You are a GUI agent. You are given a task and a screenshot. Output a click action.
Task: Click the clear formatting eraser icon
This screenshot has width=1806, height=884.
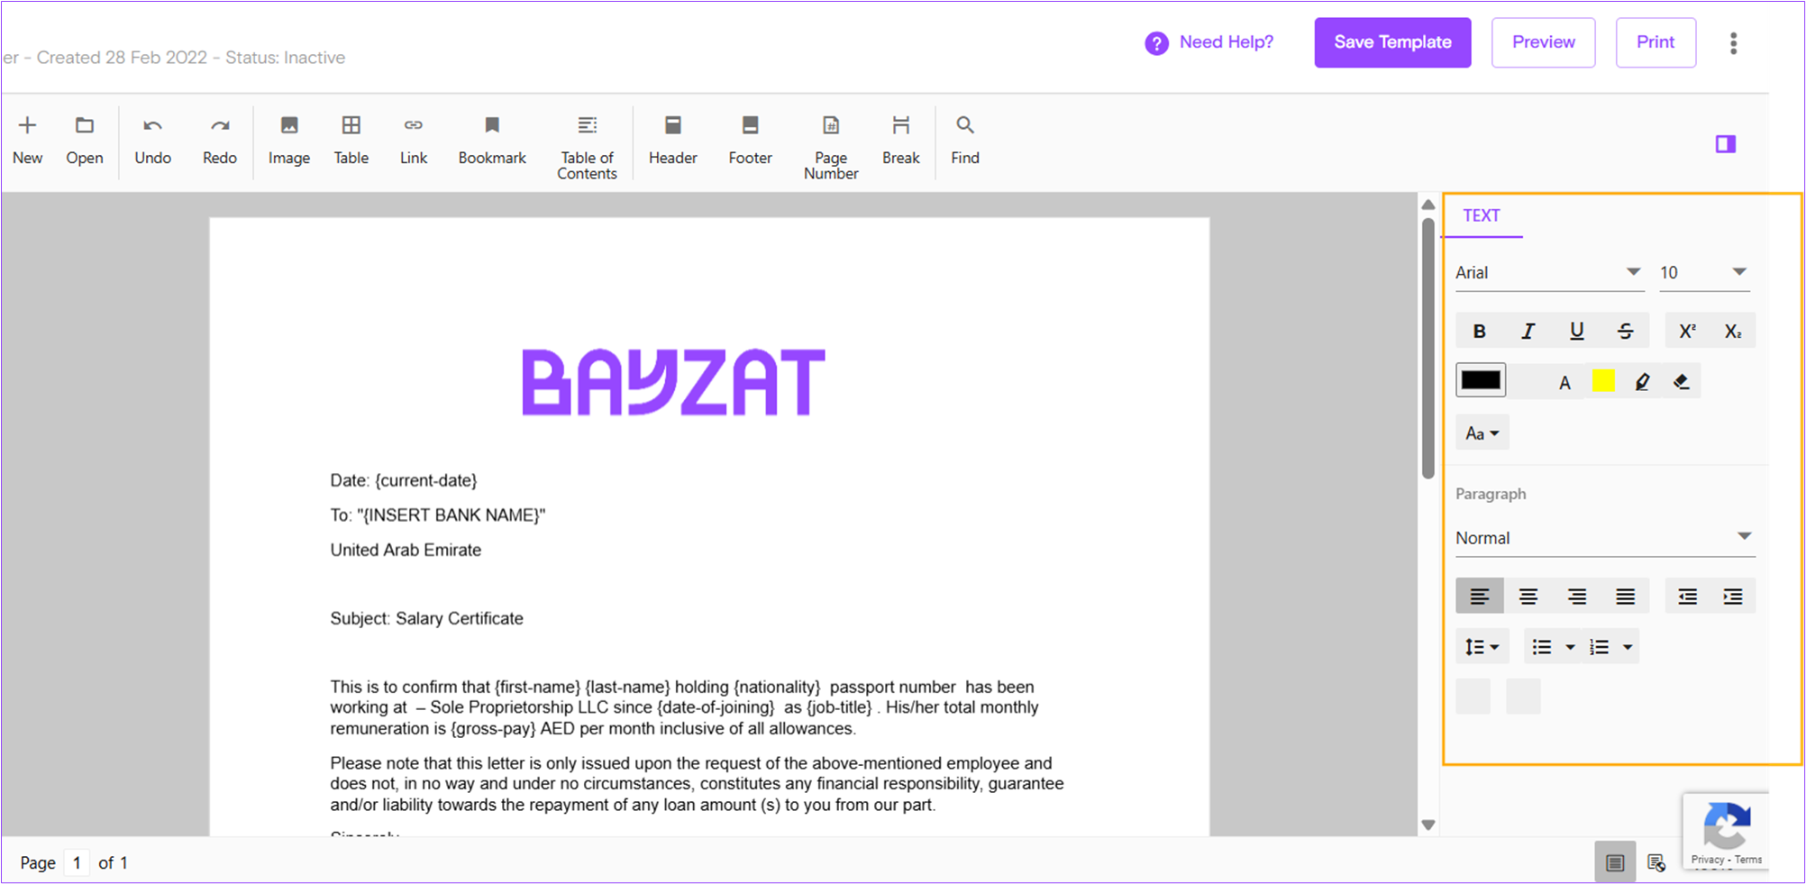click(1682, 382)
